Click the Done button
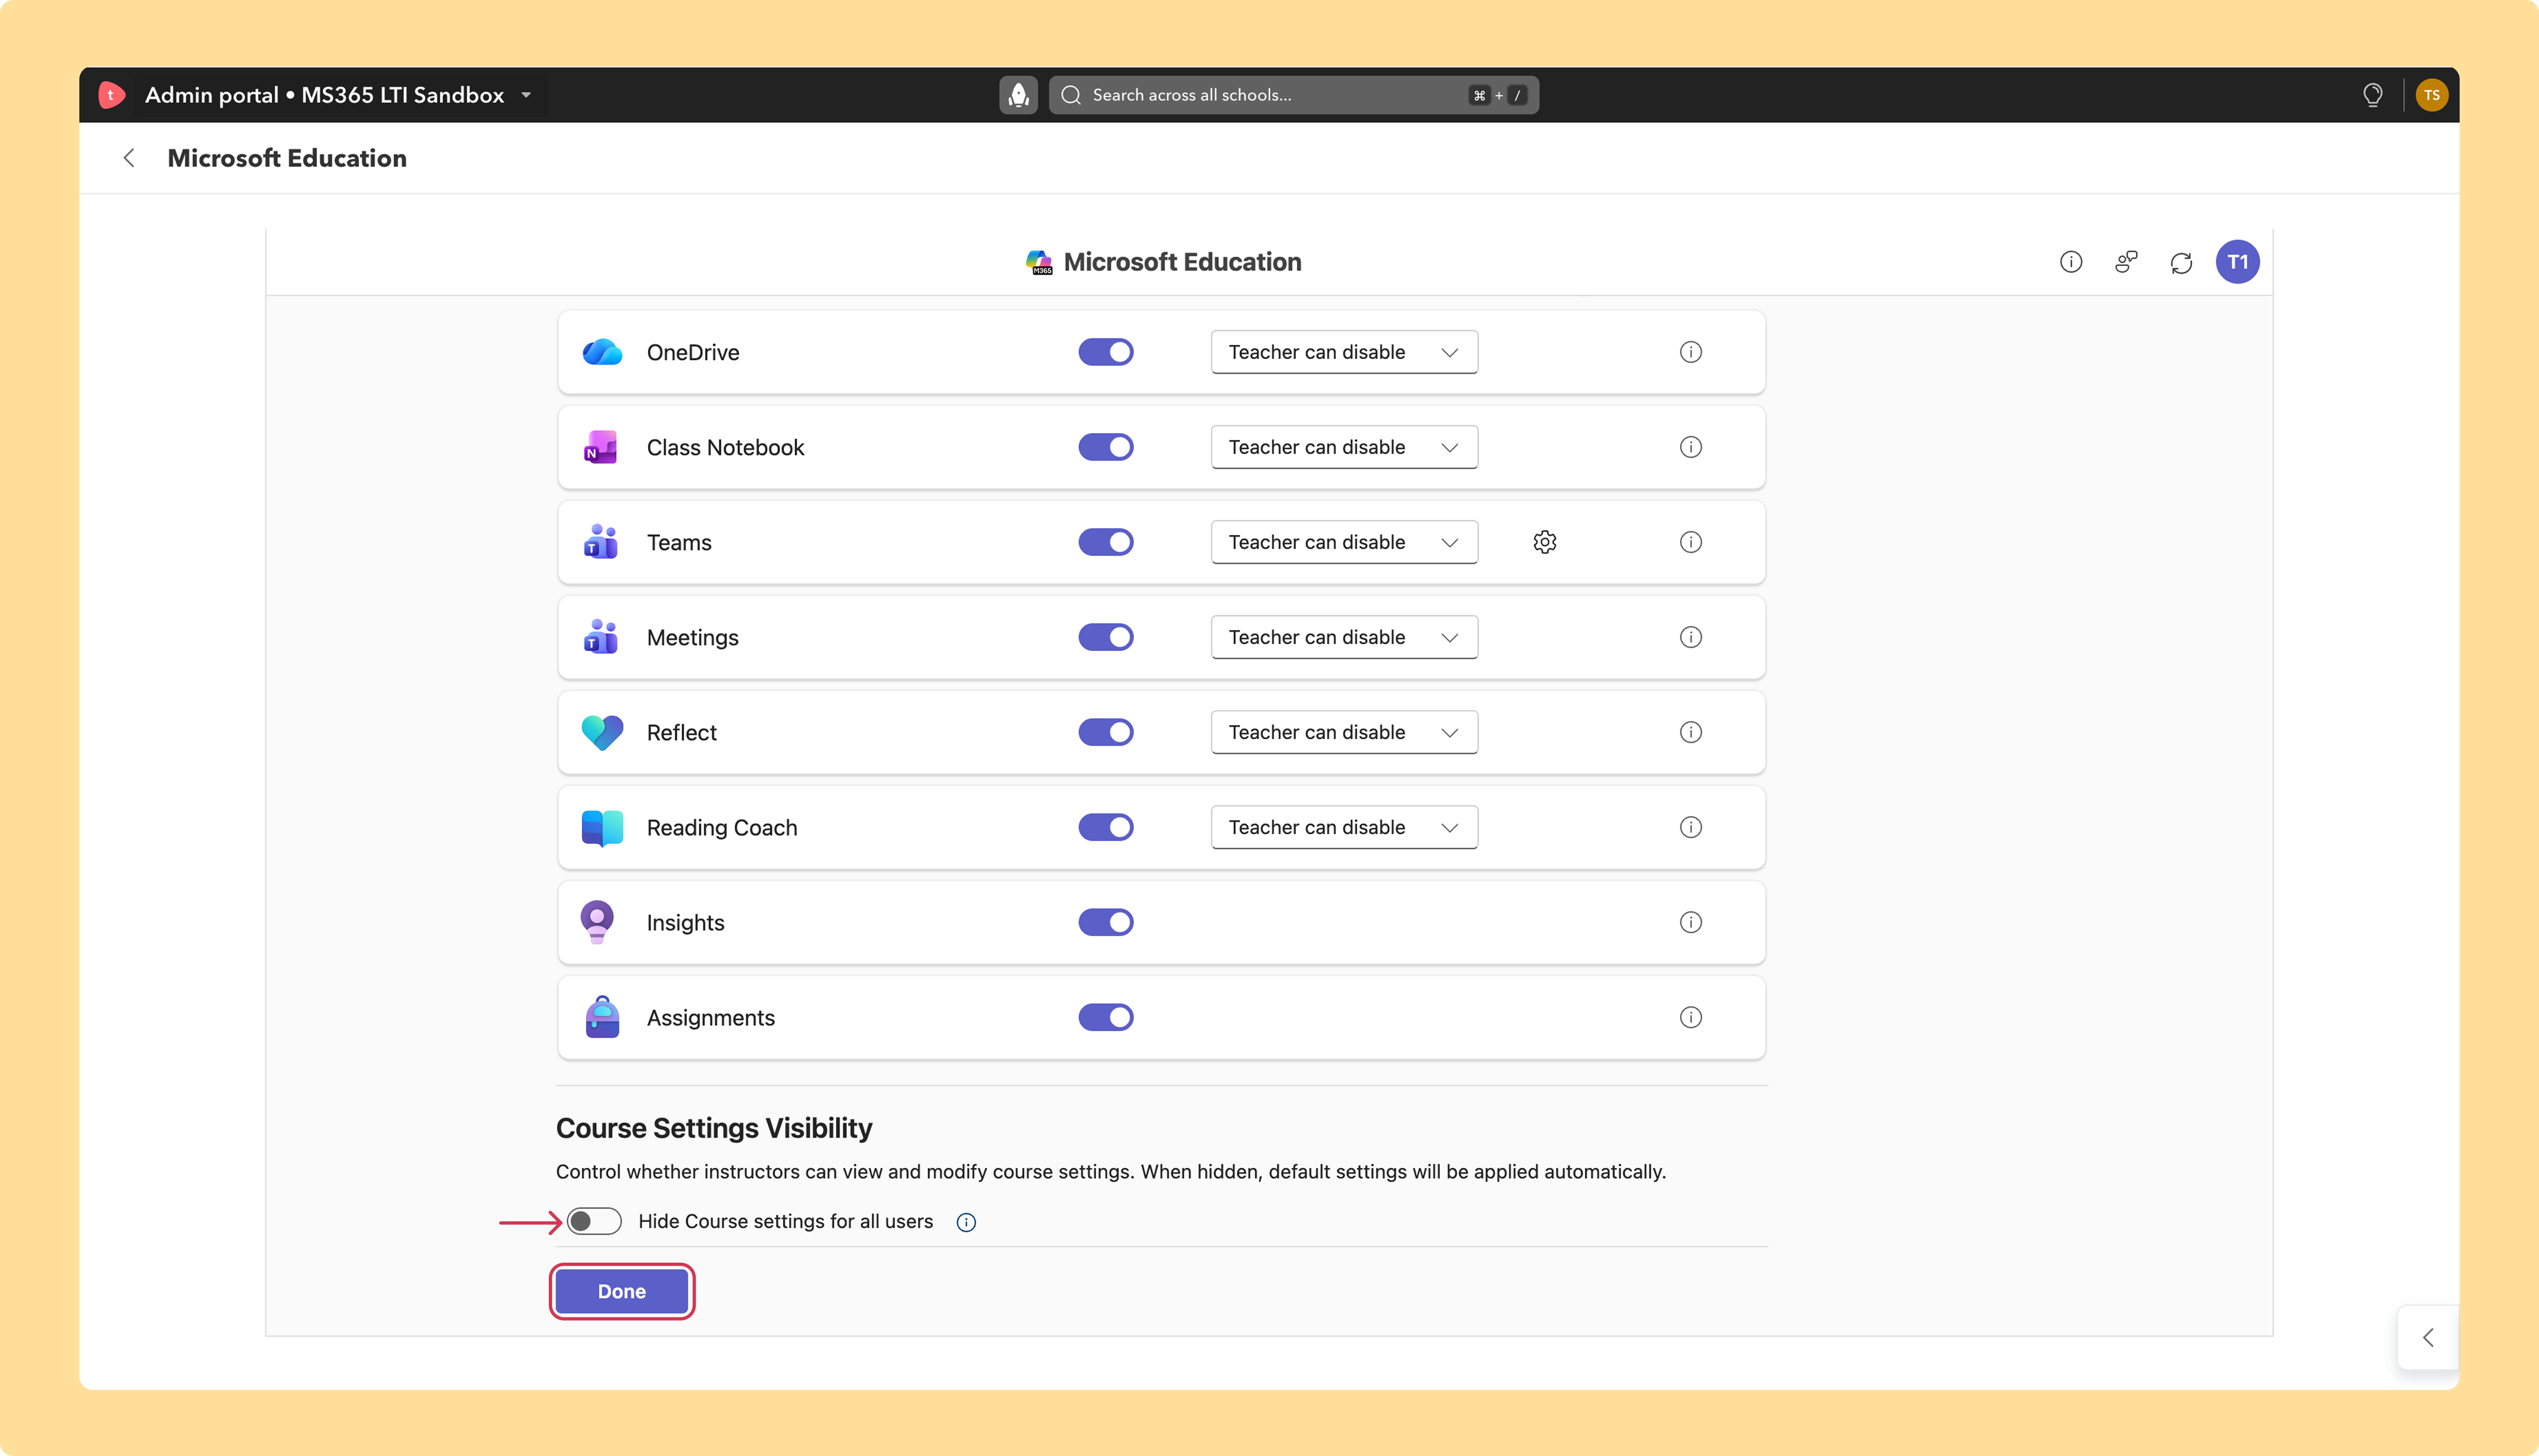 pyautogui.click(x=621, y=1291)
